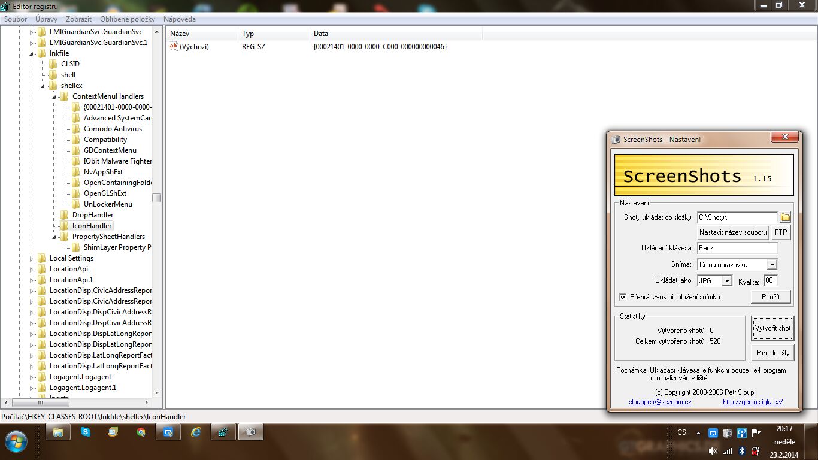Click the Kvalita field showing 80

pyautogui.click(x=770, y=280)
